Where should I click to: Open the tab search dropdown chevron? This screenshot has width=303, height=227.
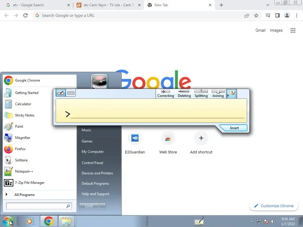(x=267, y=5)
